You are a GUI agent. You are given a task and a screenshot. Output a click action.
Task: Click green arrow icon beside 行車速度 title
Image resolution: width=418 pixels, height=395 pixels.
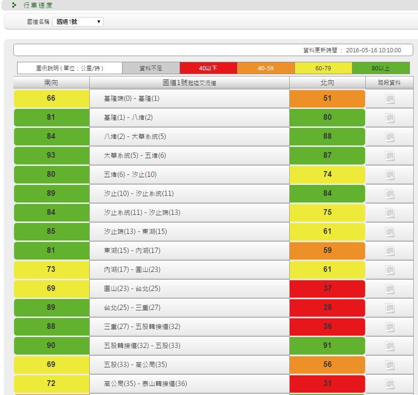click(x=14, y=5)
